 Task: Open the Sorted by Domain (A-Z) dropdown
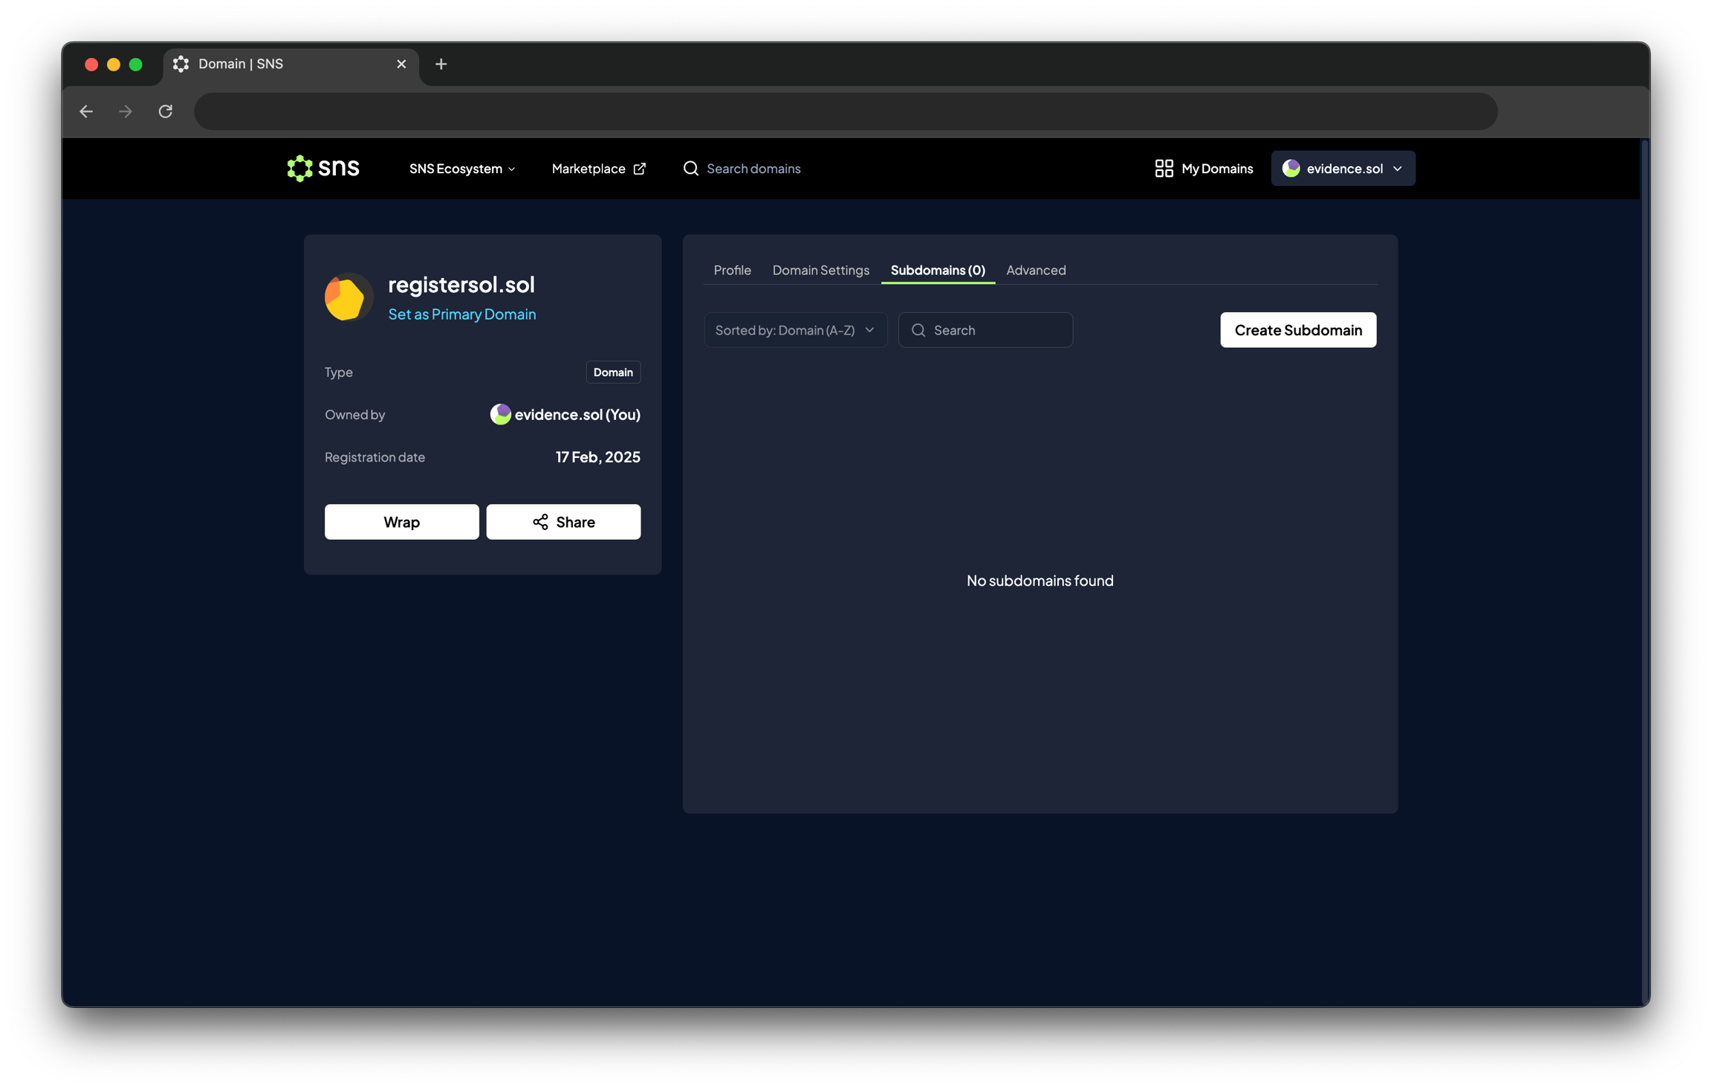coord(795,330)
